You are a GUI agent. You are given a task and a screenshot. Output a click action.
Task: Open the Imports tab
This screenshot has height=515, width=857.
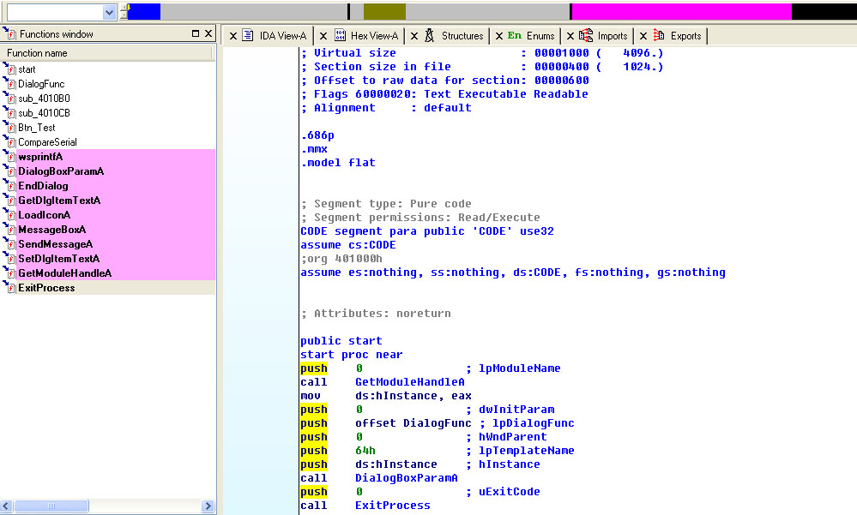613,36
